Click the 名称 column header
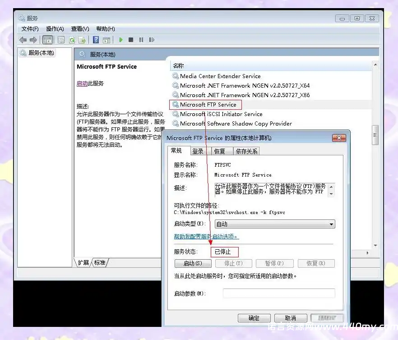This screenshot has width=398, height=340. coord(271,66)
